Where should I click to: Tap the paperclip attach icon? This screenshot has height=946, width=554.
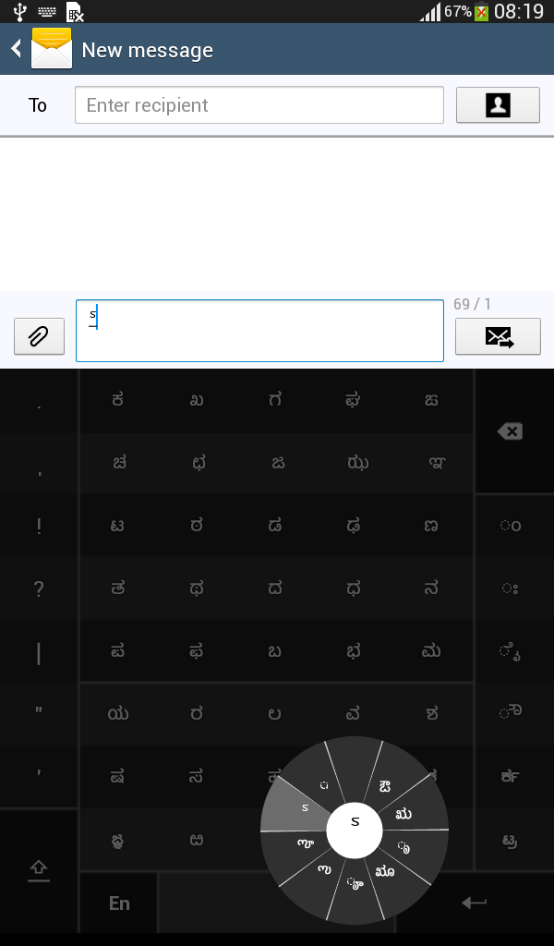[39, 336]
